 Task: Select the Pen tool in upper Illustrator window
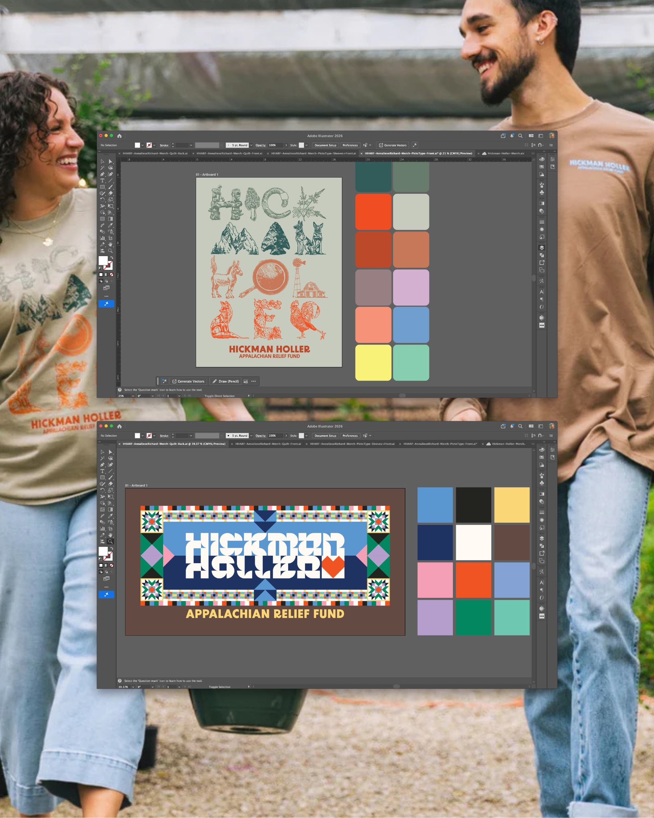coord(103,174)
